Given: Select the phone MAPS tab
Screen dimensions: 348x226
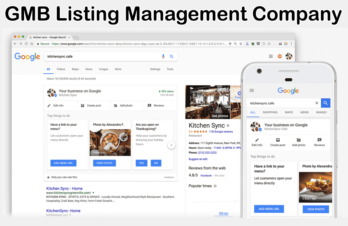Looking at the screenshot, I should coord(289,112).
